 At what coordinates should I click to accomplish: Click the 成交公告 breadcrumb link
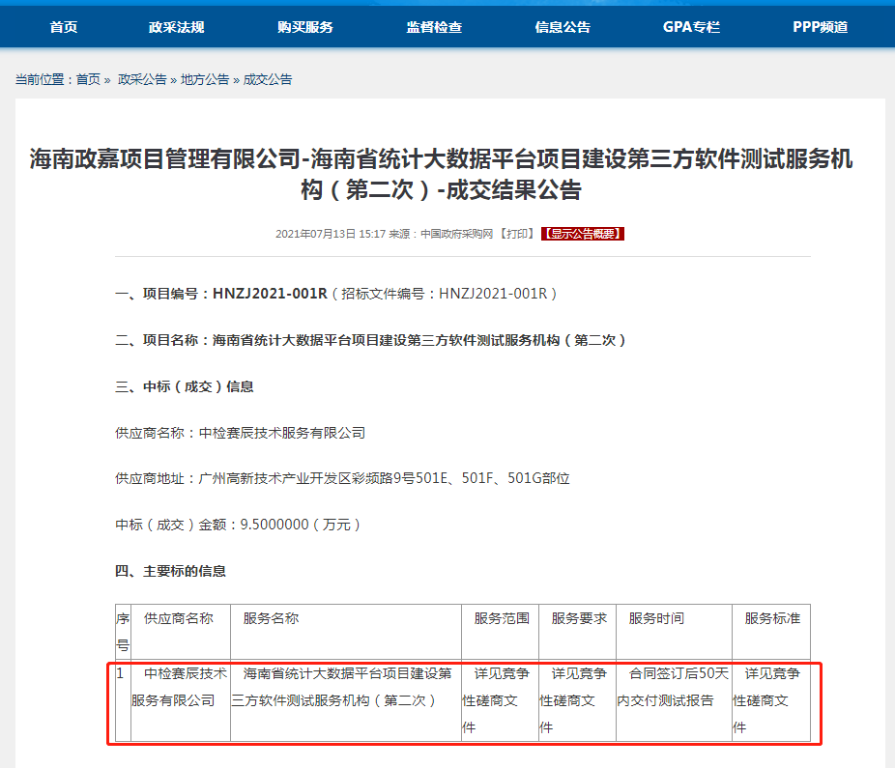coord(268,79)
